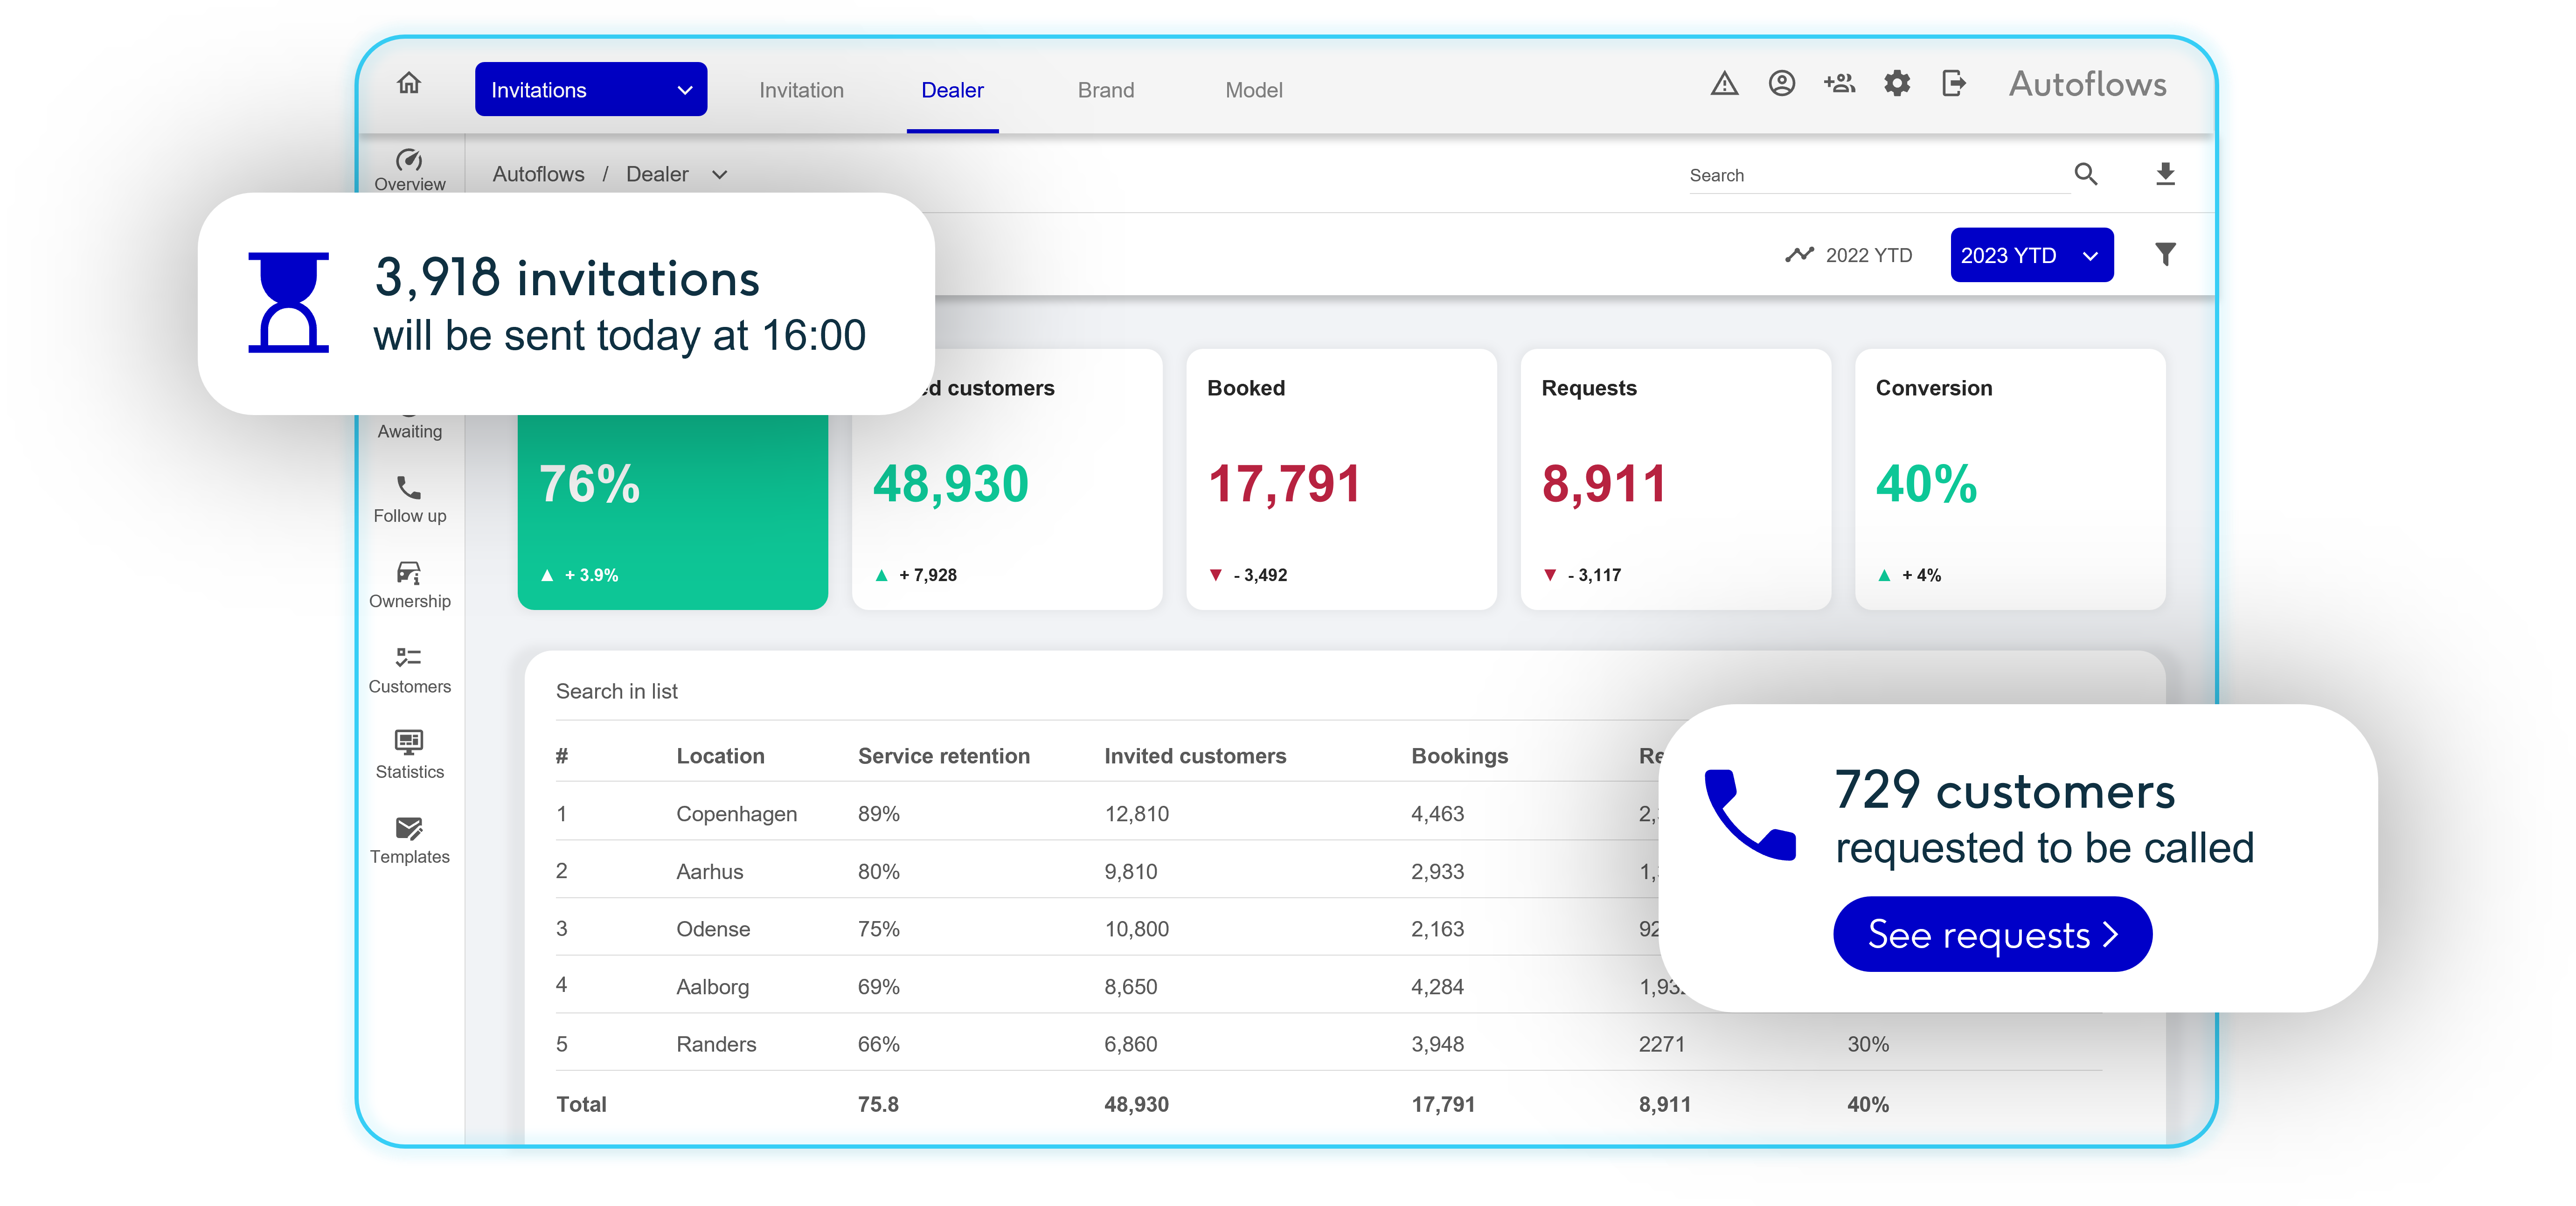Open Follow up phone sidebar item
Image resolution: width=2576 pixels, height=1206 pixels.
(409, 499)
